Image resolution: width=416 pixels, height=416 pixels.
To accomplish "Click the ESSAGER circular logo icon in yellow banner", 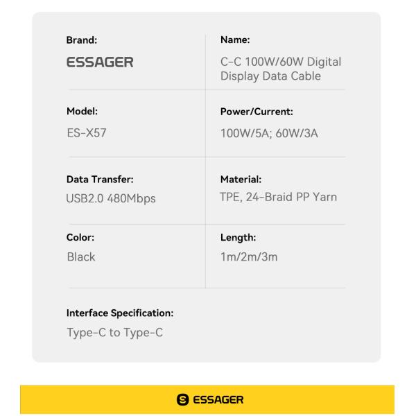I will coord(184,400).
